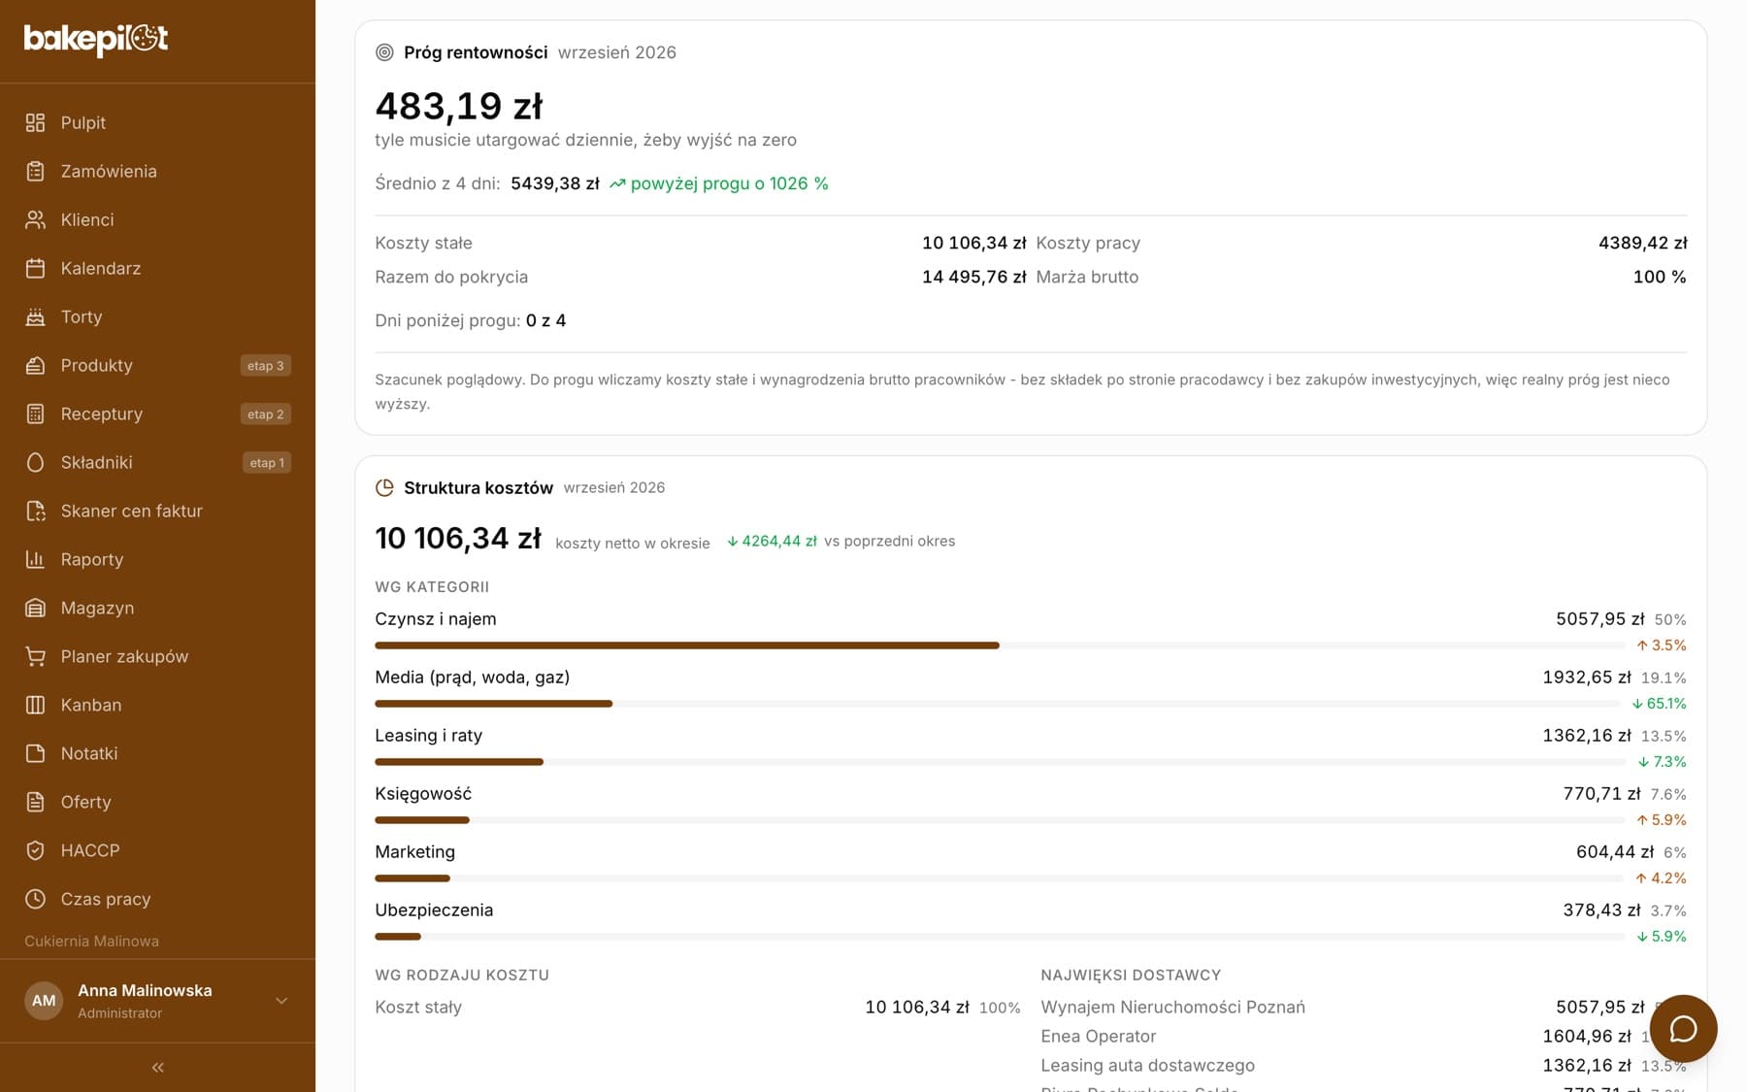Click the Magazyn warehouse icon
The height and width of the screenshot is (1092, 1747).
pos(35,608)
